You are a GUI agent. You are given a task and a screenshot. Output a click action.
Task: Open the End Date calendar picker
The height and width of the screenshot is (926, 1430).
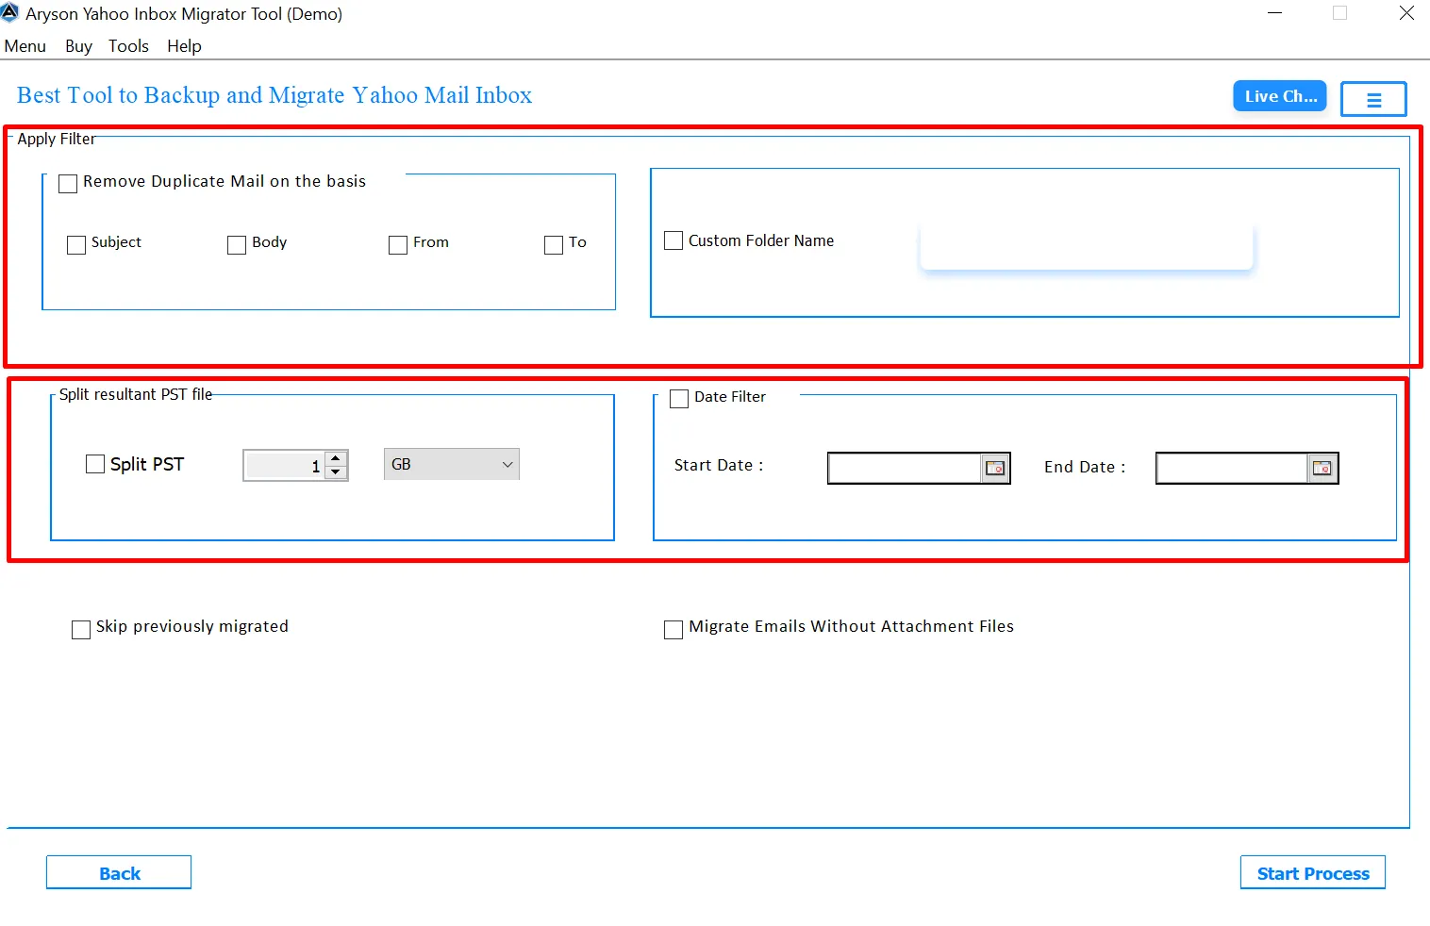coord(1322,468)
